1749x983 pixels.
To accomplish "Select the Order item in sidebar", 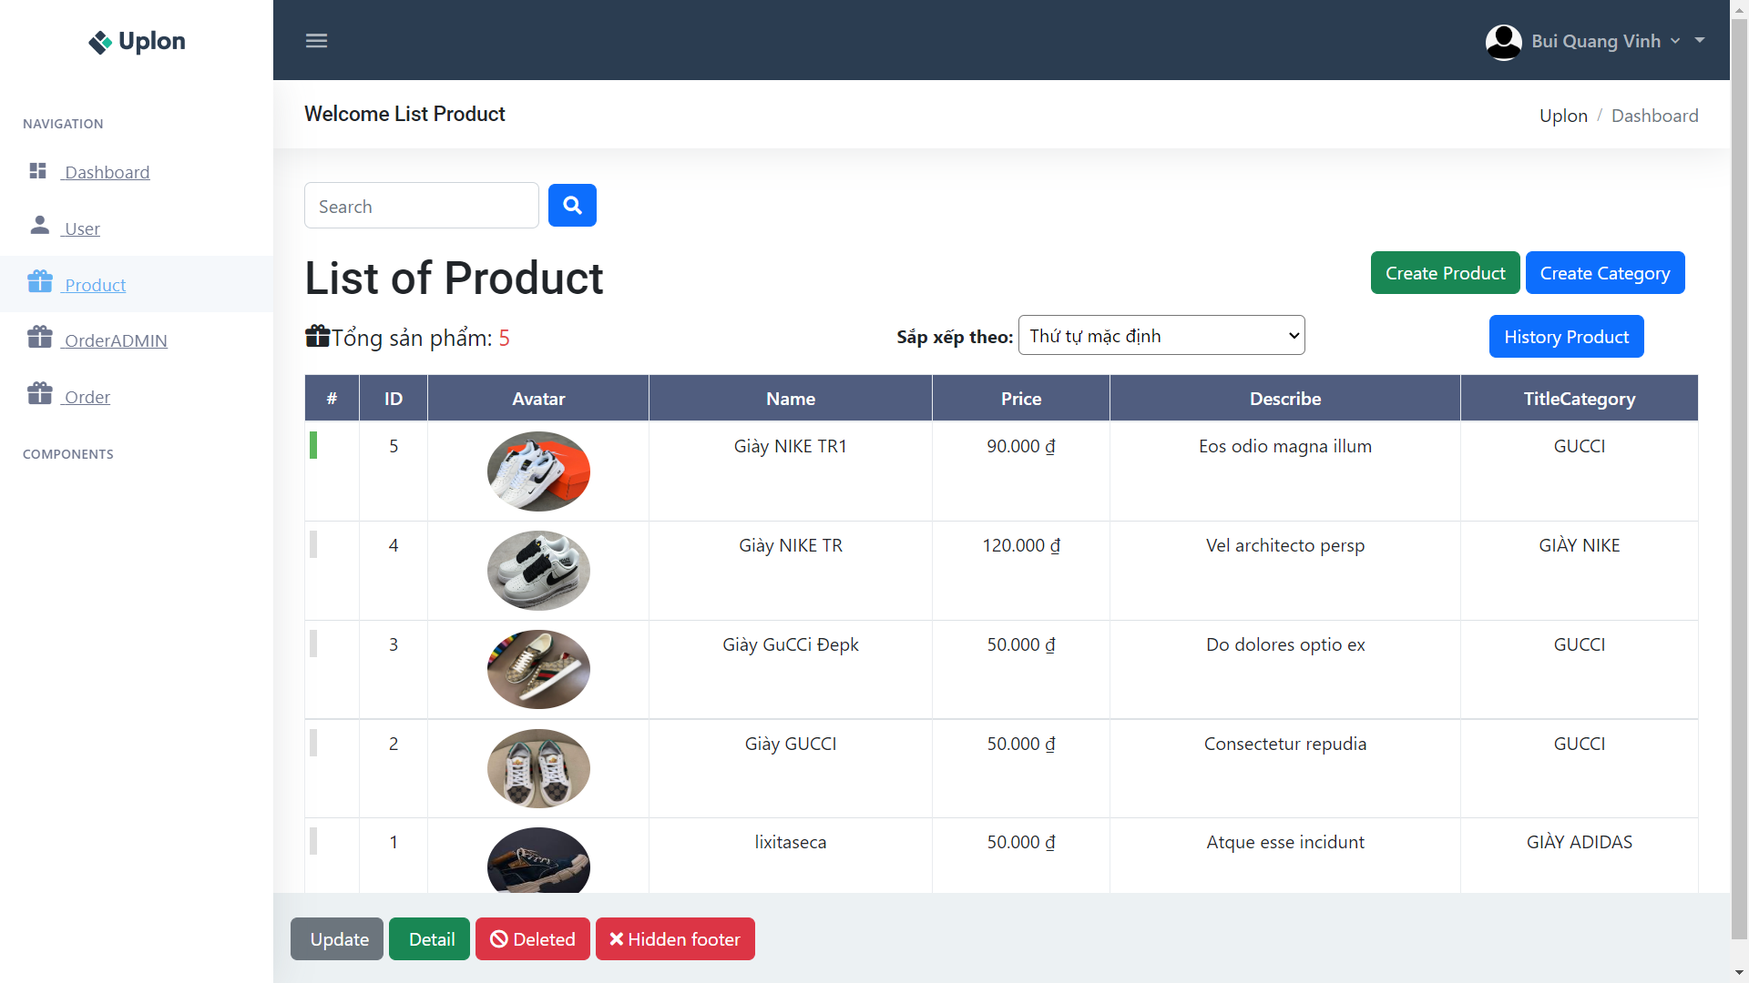I will 87,397.
